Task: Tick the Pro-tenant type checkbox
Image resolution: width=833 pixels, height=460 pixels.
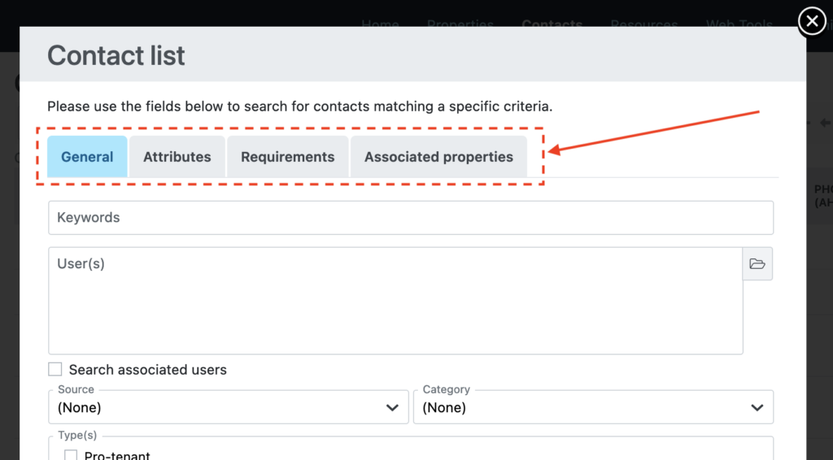Action: [x=71, y=456]
